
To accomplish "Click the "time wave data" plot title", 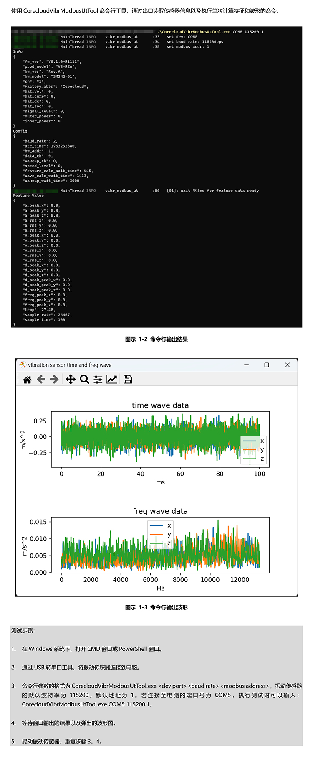I will 160,405.
